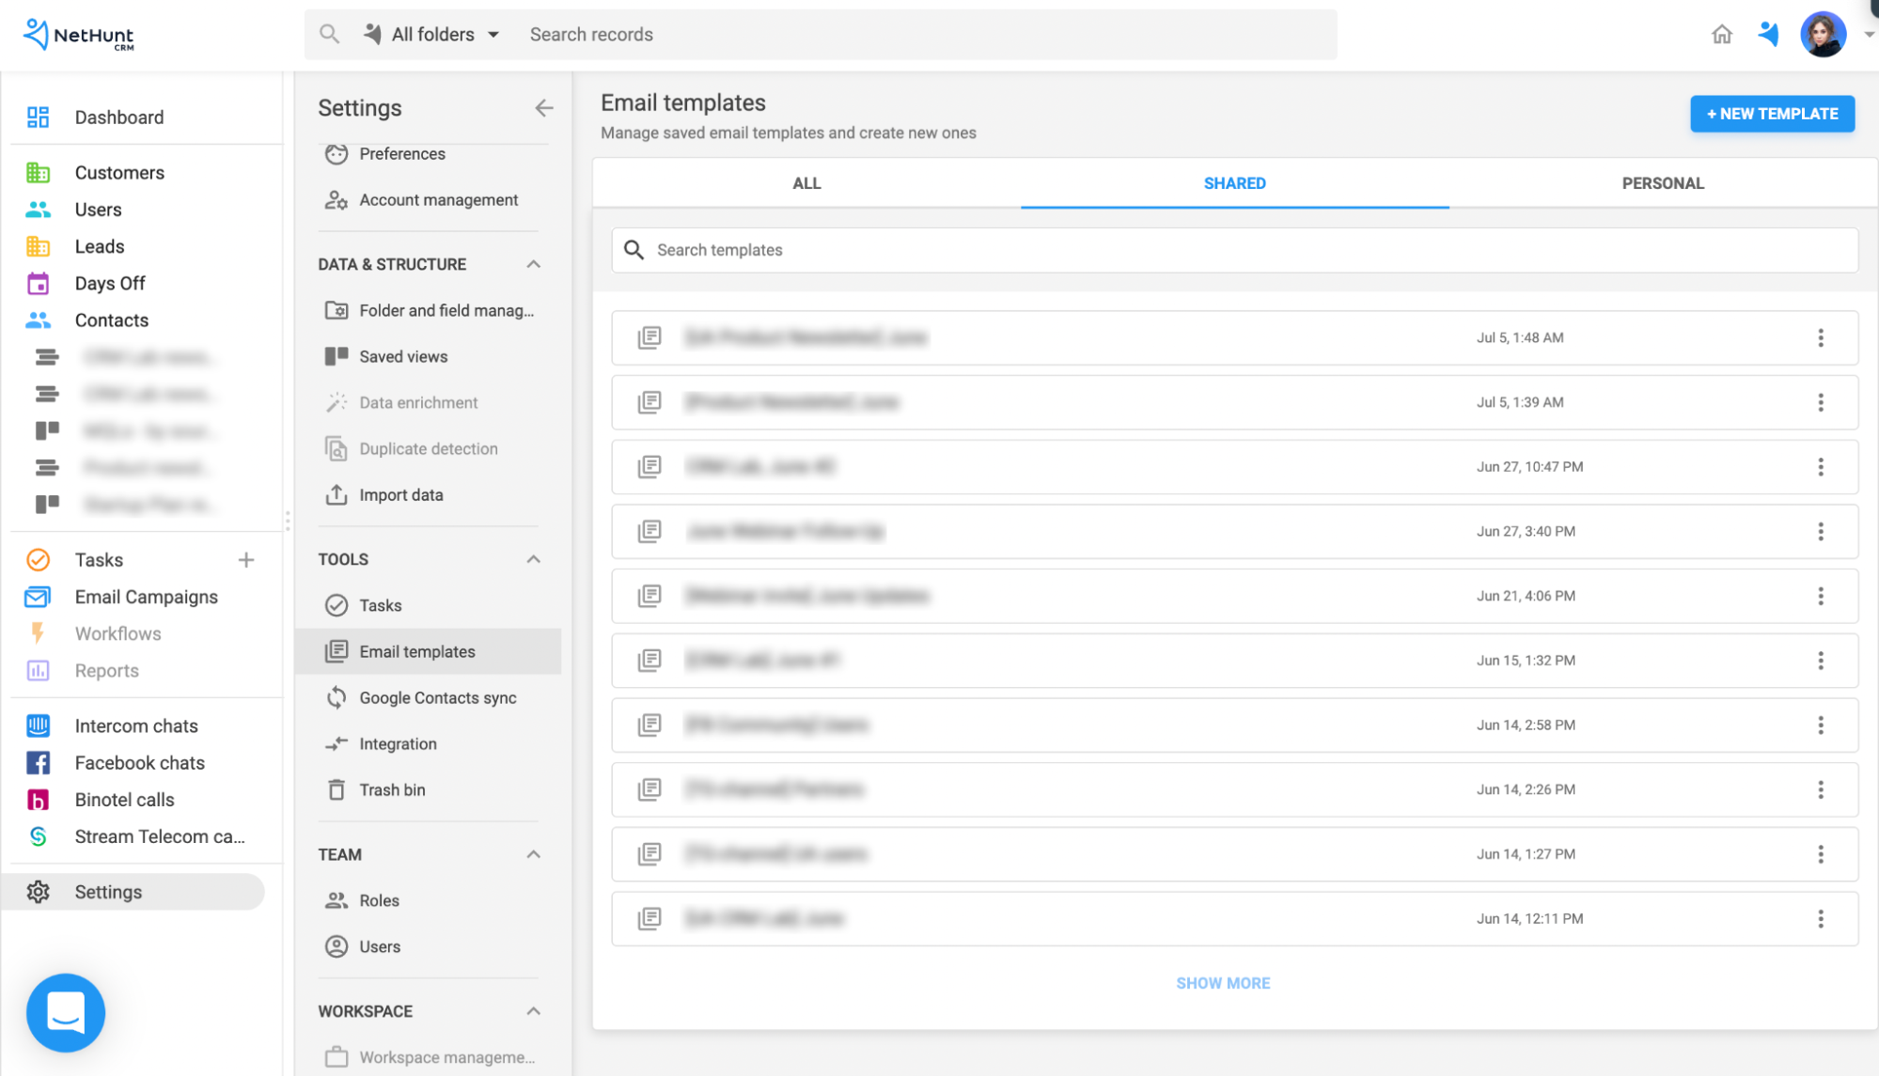
Task: Select the Tasks icon in sidebar
Action: pyautogui.click(x=38, y=558)
